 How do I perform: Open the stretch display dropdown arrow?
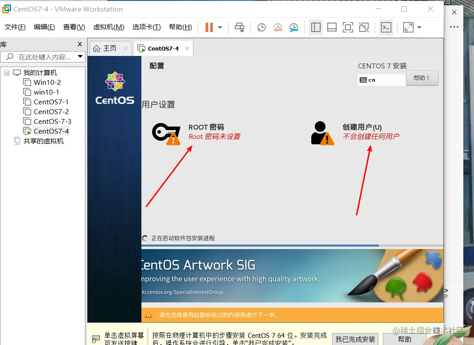click(x=419, y=28)
